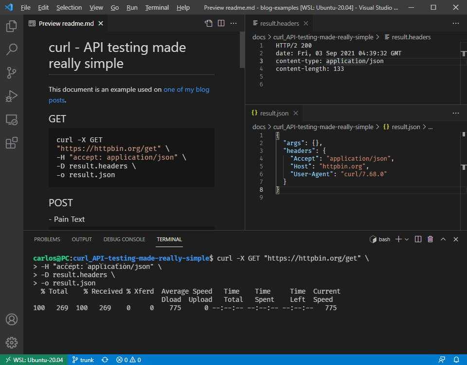Open more actions for result.headers editor
The width and height of the screenshot is (467, 365).
click(x=456, y=23)
